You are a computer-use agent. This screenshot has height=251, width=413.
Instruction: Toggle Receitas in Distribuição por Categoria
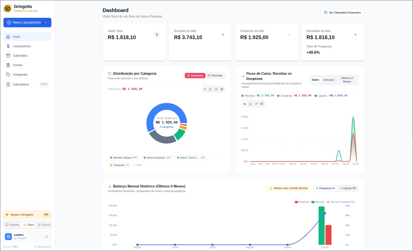215,76
